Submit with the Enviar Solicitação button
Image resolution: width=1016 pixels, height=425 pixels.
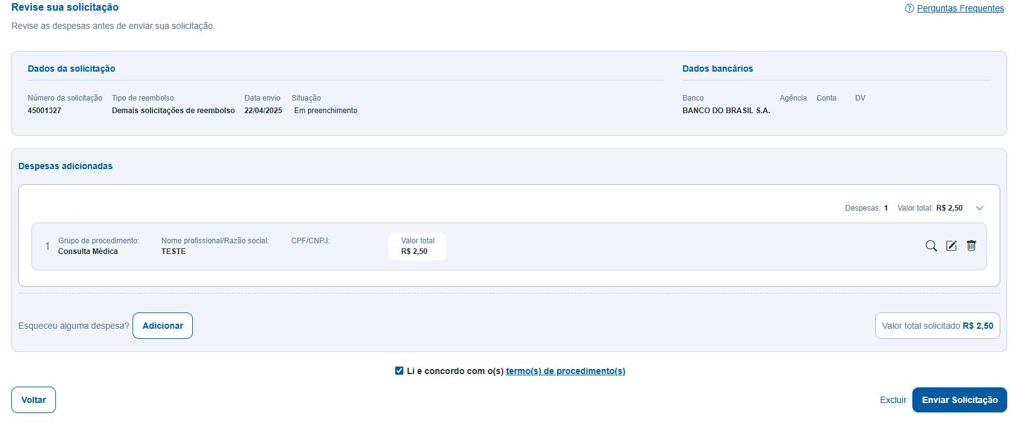[x=959, y=400]
